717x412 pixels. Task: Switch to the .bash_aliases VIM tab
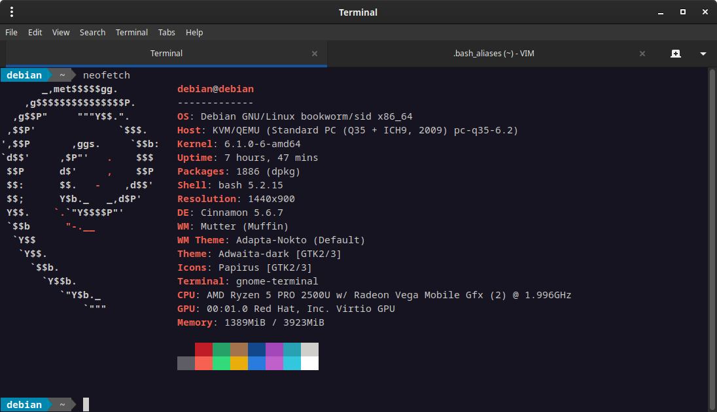click(x=493, y=54)
